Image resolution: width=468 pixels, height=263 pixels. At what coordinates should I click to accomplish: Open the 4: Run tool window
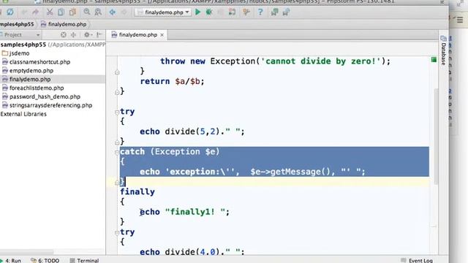click(x=11, y=260)
